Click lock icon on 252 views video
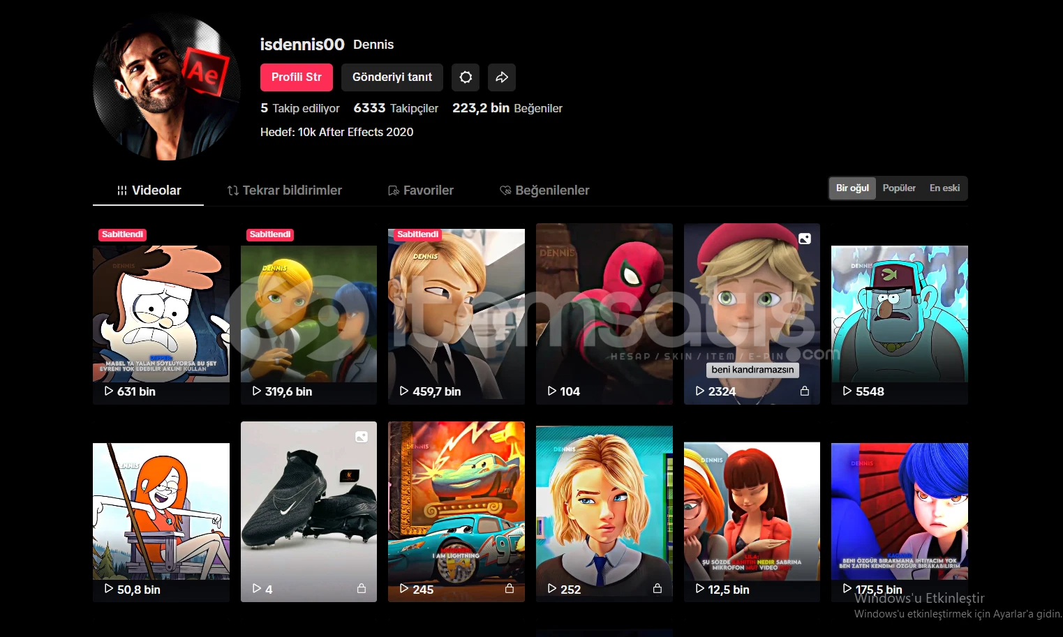1063x637 pixels. [x=657, y=589]
